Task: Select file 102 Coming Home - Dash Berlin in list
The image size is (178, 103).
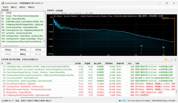Action: [x=22, y=36]
